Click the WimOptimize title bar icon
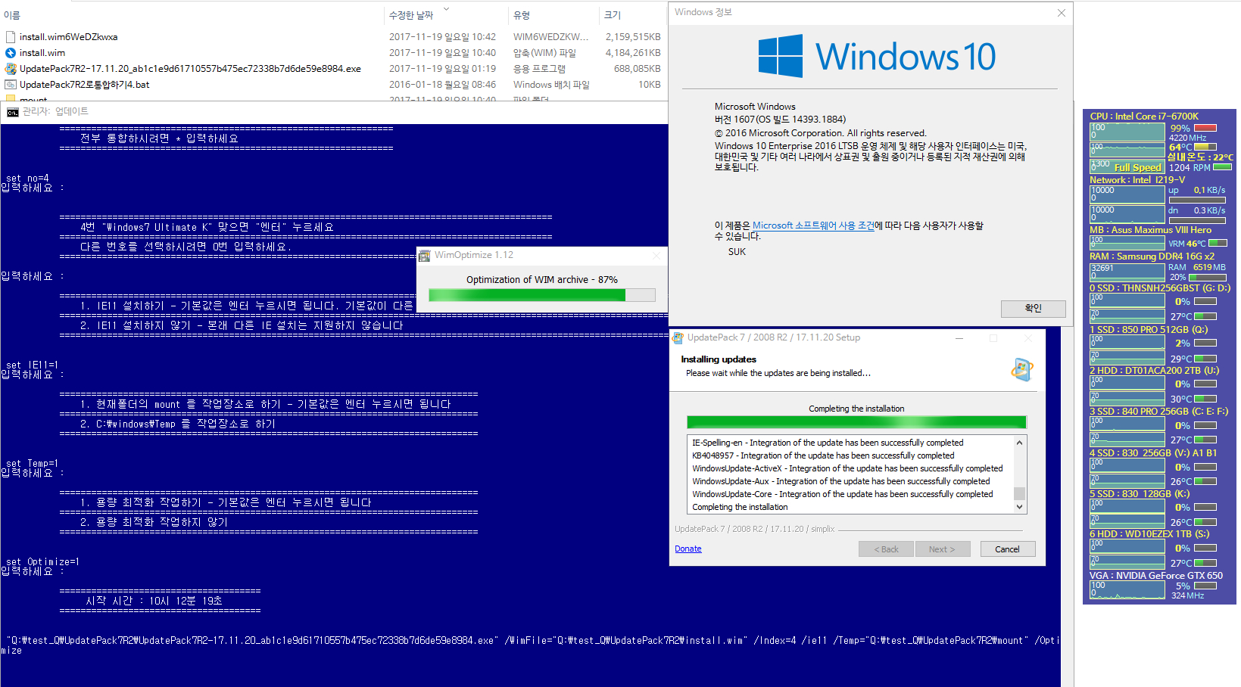This screenshot has width=1241, height=687. pos(425,256)
